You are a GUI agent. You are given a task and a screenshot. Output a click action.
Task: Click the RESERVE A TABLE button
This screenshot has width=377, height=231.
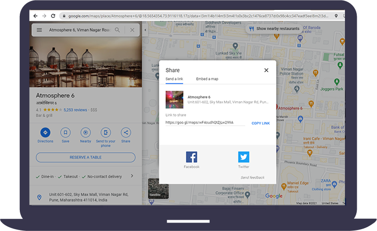86,157
